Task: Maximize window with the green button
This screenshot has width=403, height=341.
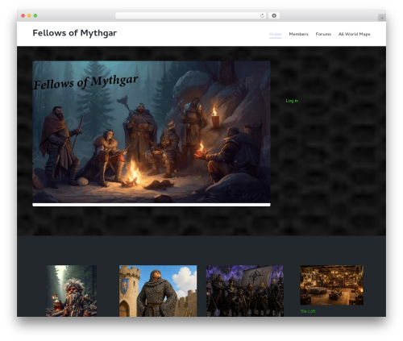Action: [x=35, y=15]
